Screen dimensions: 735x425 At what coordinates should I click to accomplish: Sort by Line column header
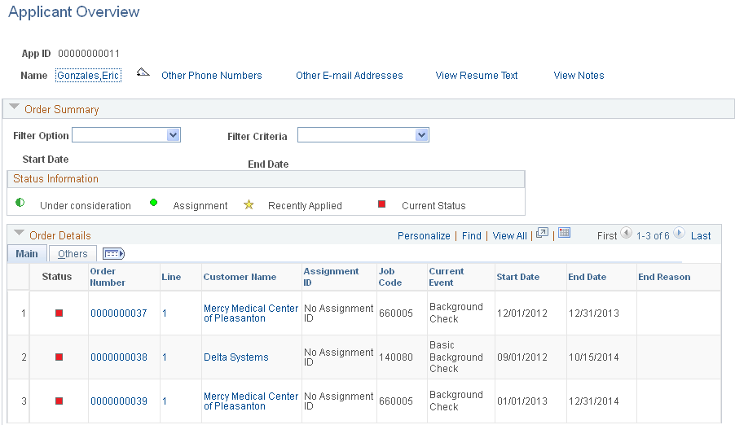pyautogui.click(x=171, y=277)
